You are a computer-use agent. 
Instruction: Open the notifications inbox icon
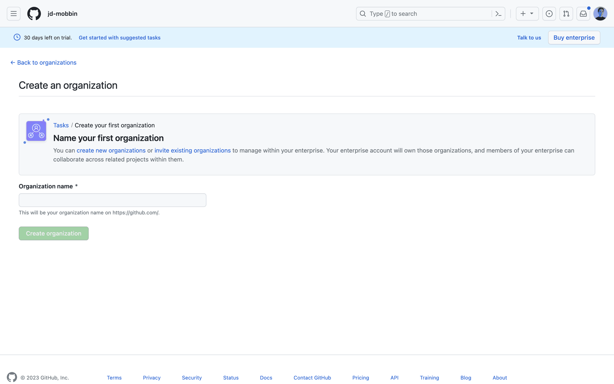[583, 13]
